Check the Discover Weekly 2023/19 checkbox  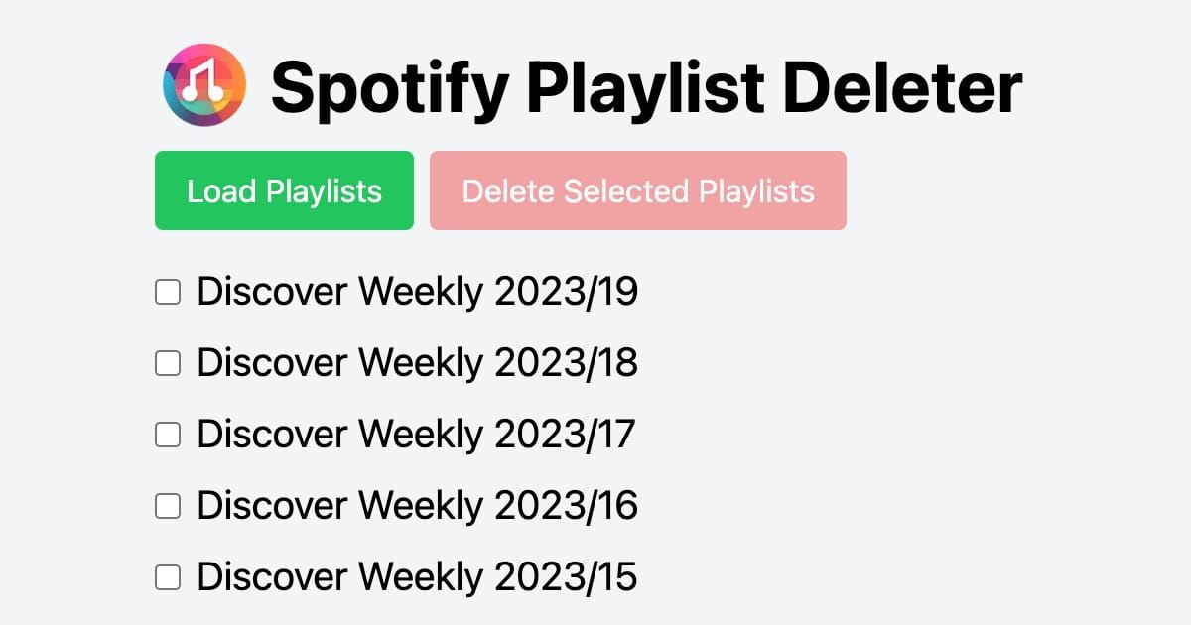[168, 291]
